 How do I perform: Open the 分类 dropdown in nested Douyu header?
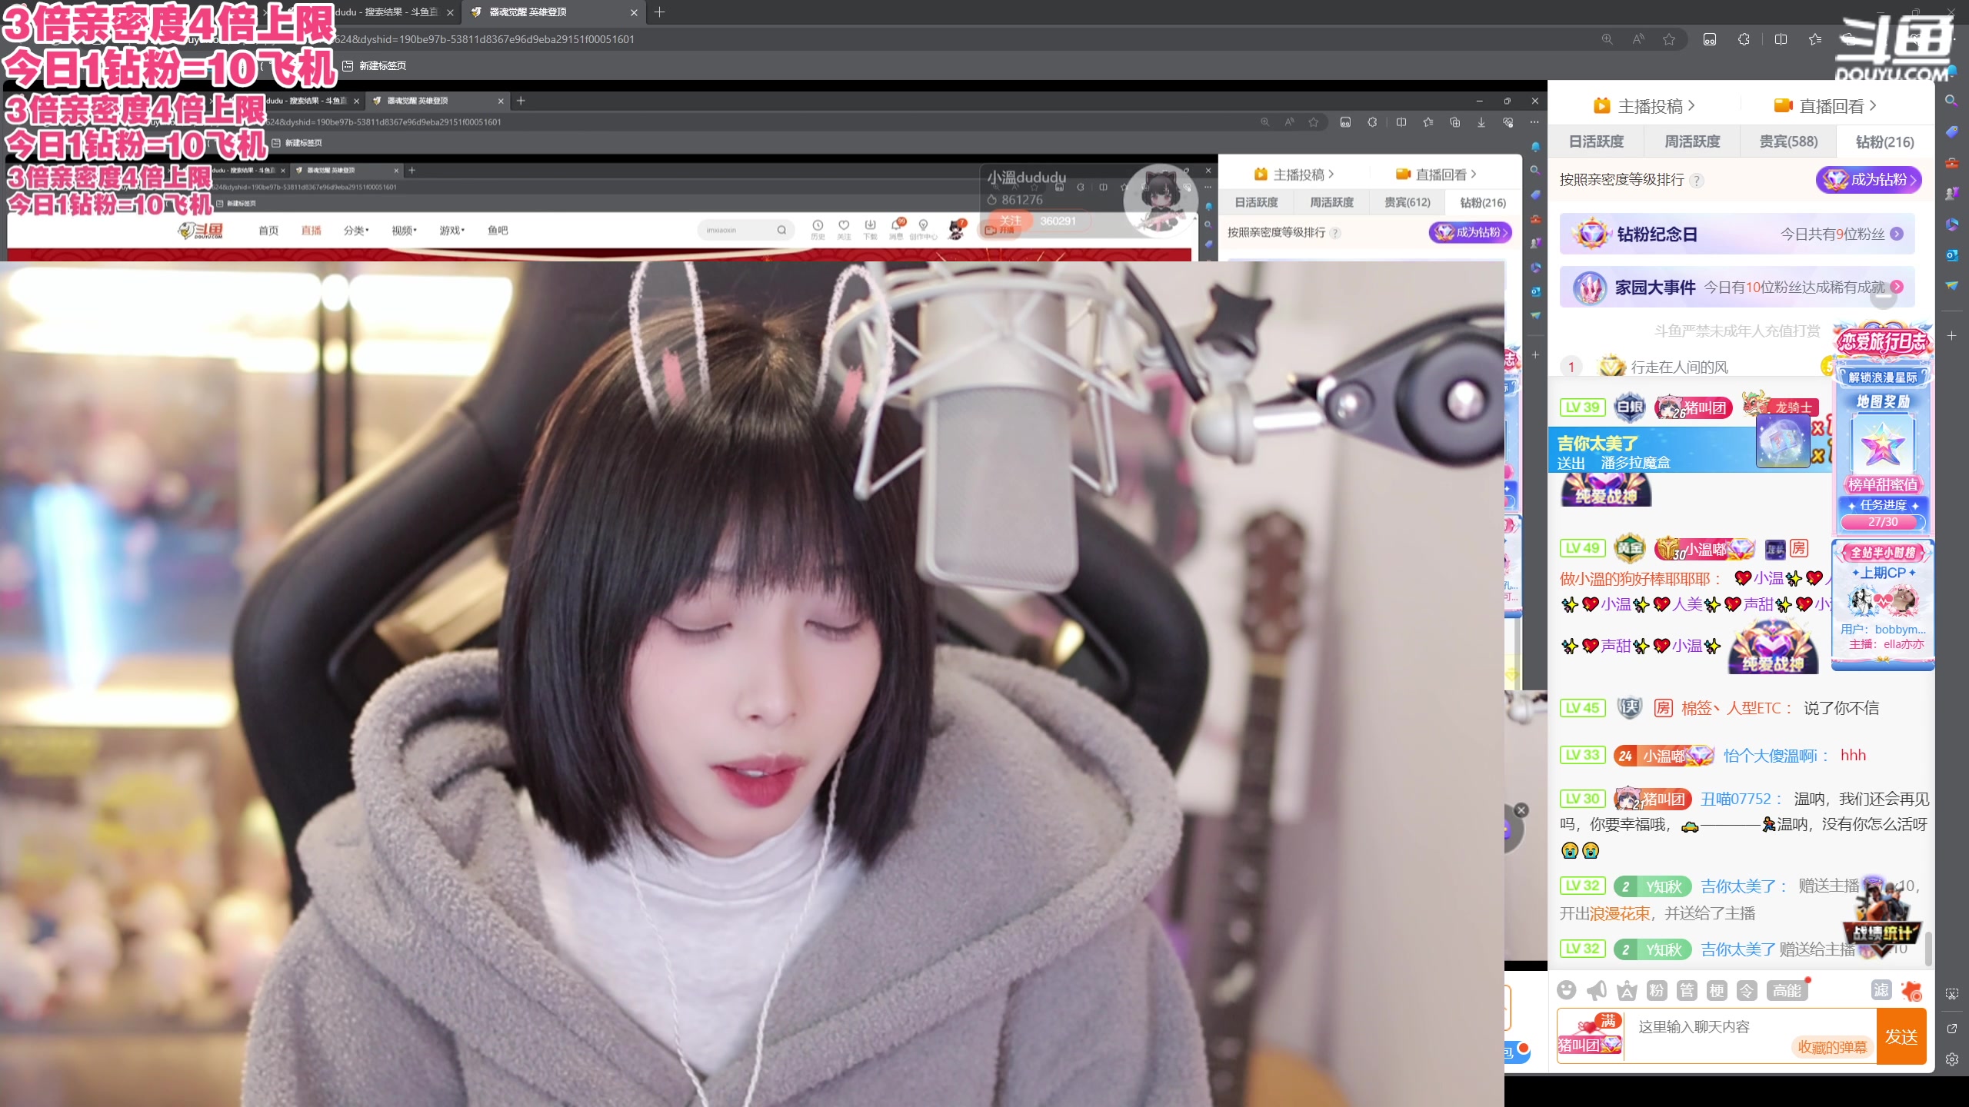click(x=356, y=231)
